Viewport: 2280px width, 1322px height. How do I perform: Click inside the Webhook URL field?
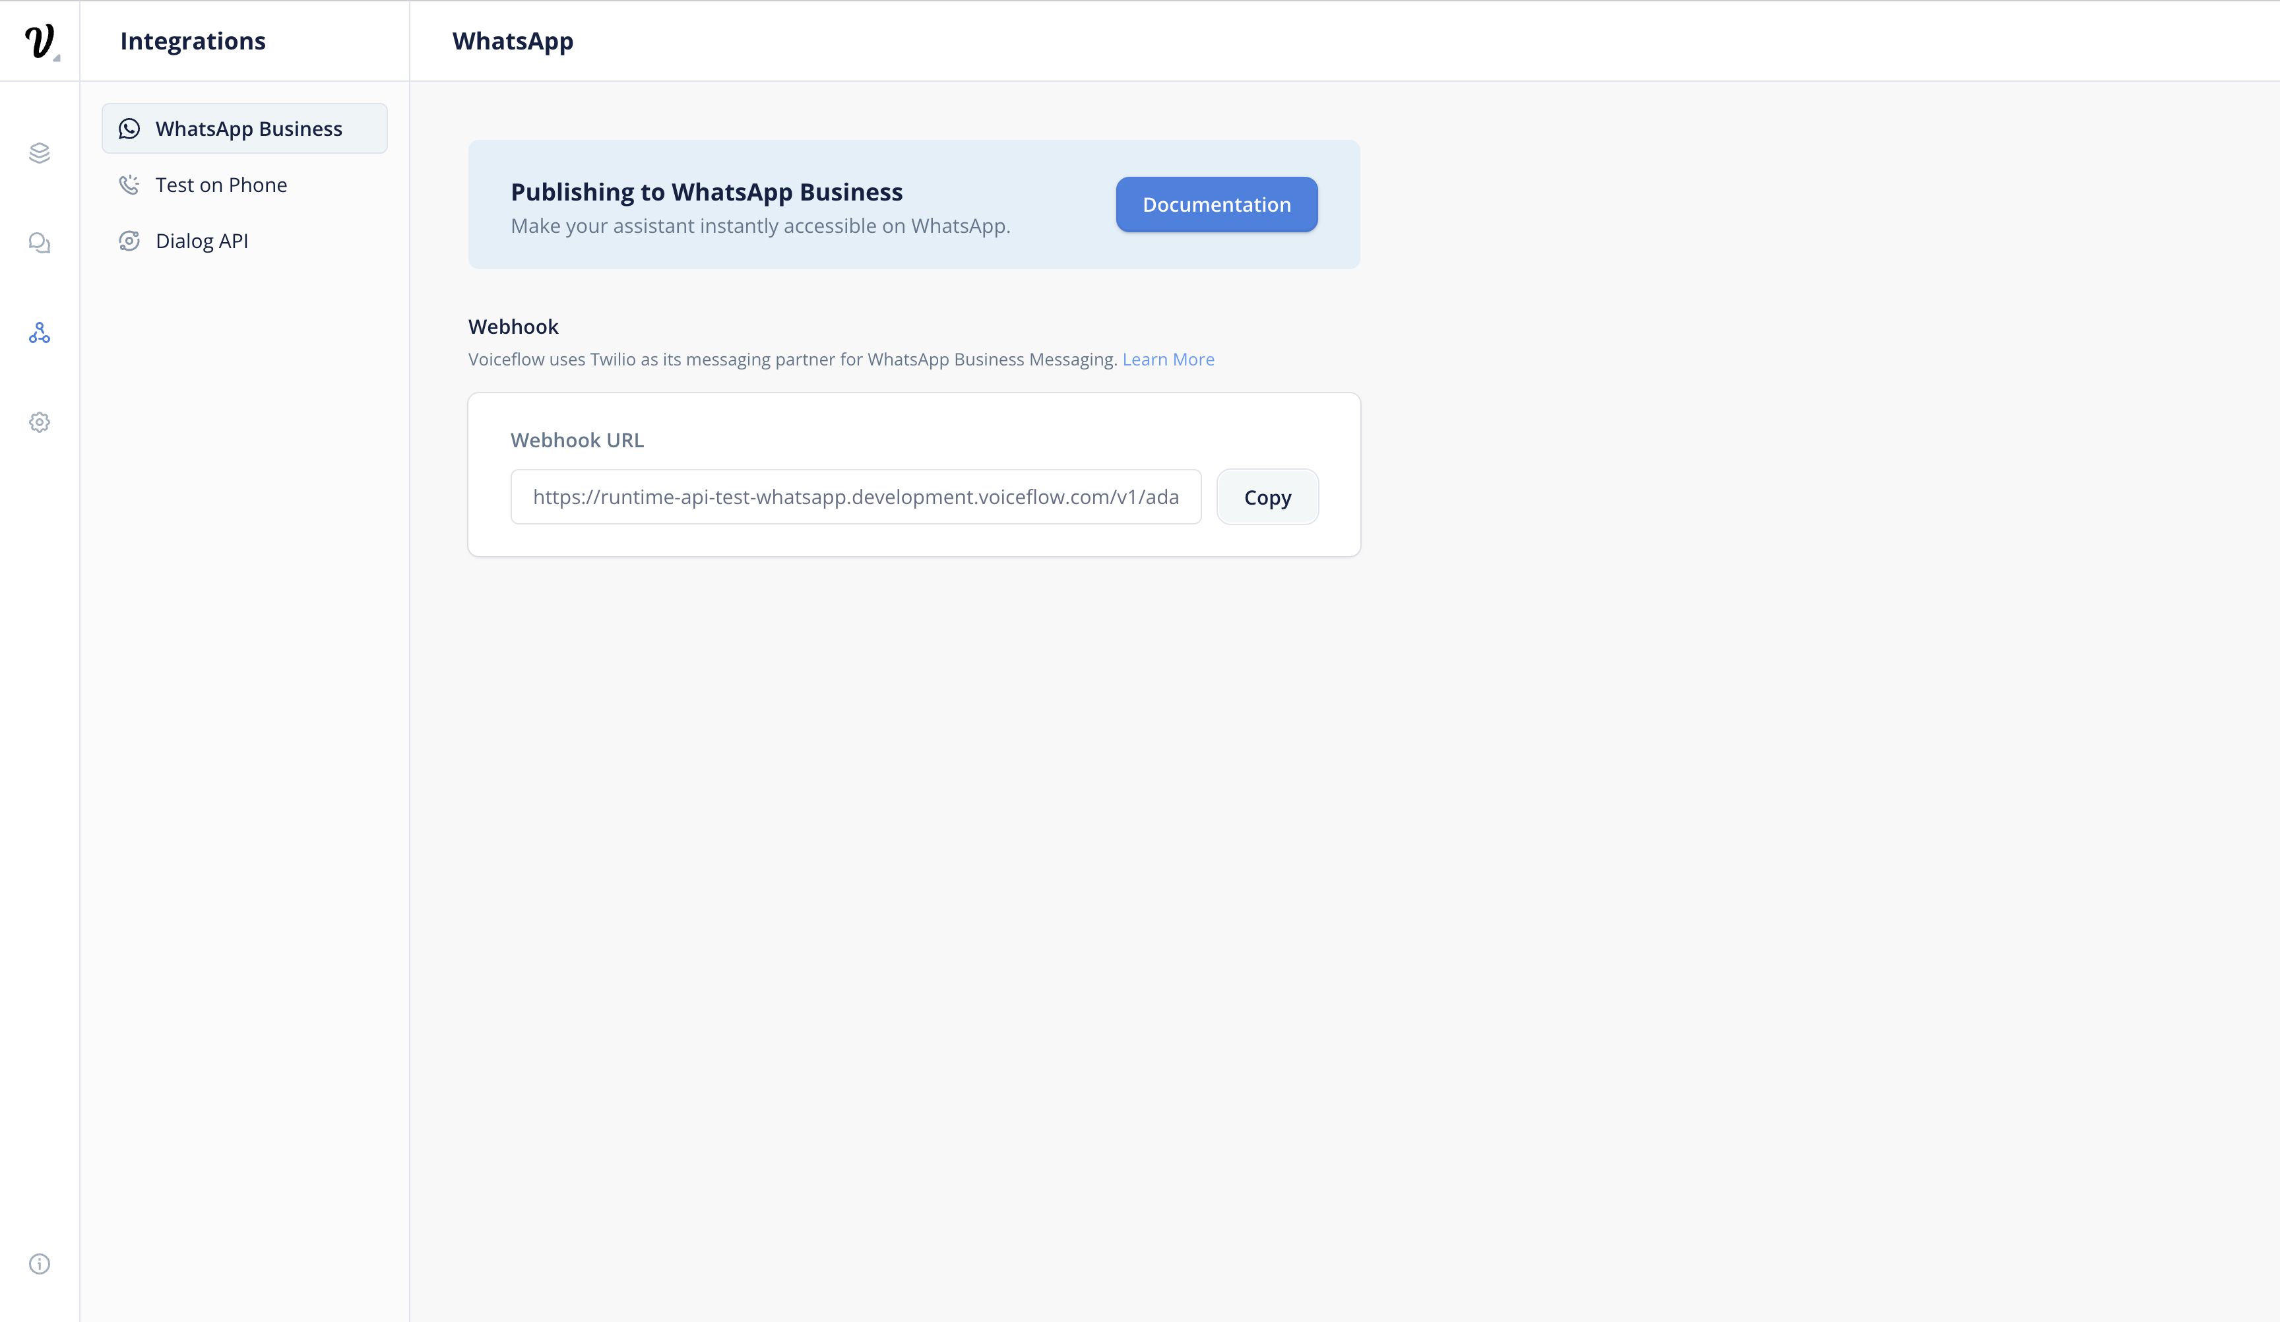point(855,497)
